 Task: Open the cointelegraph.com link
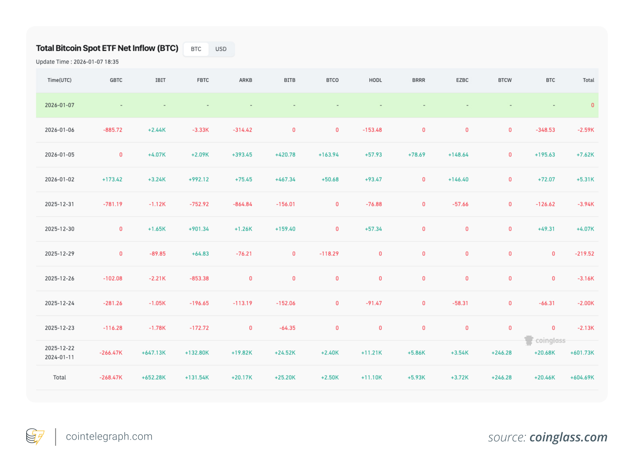[x=109, y=436]
